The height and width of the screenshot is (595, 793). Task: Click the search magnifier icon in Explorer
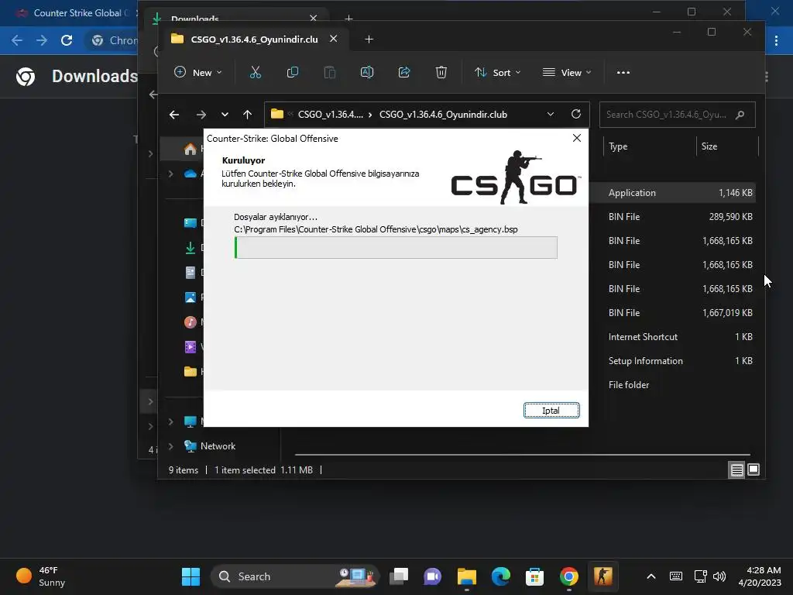pos(740,115)
